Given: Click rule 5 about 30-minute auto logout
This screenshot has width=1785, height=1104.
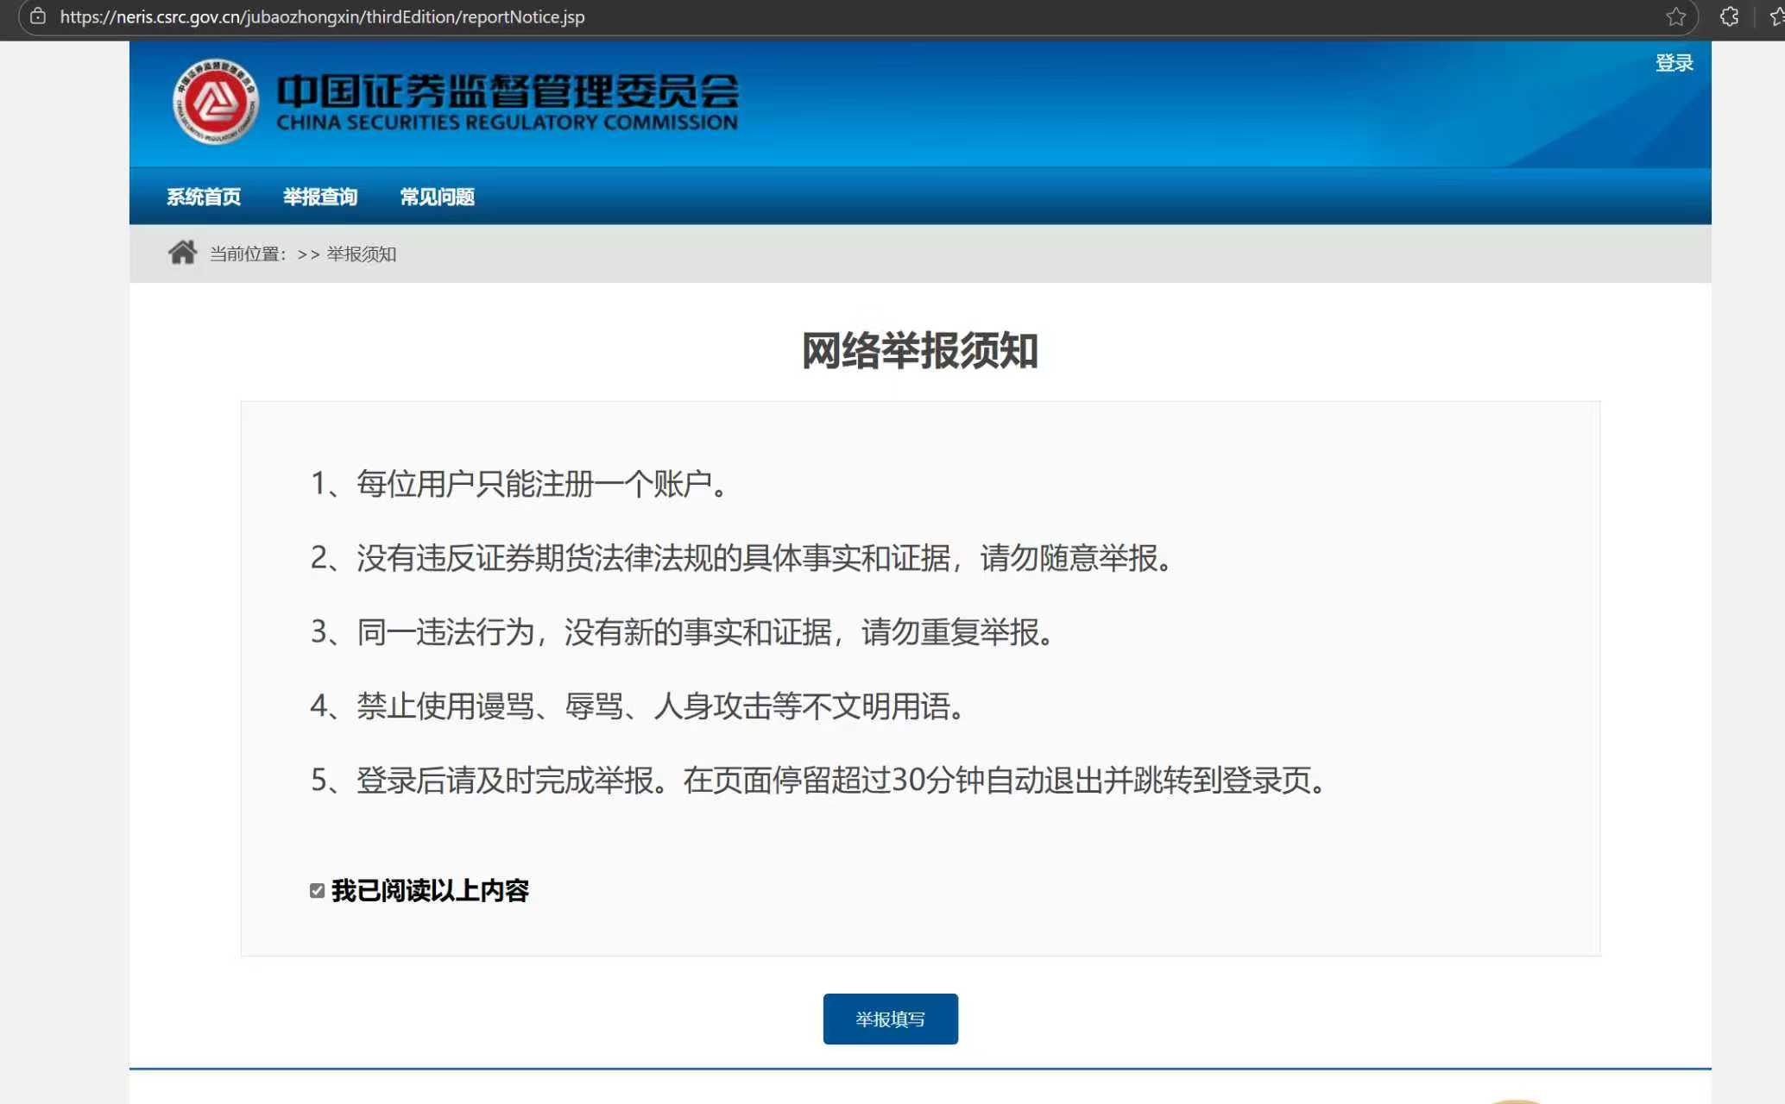Looking at the screenshot, I should coord(818,781).
